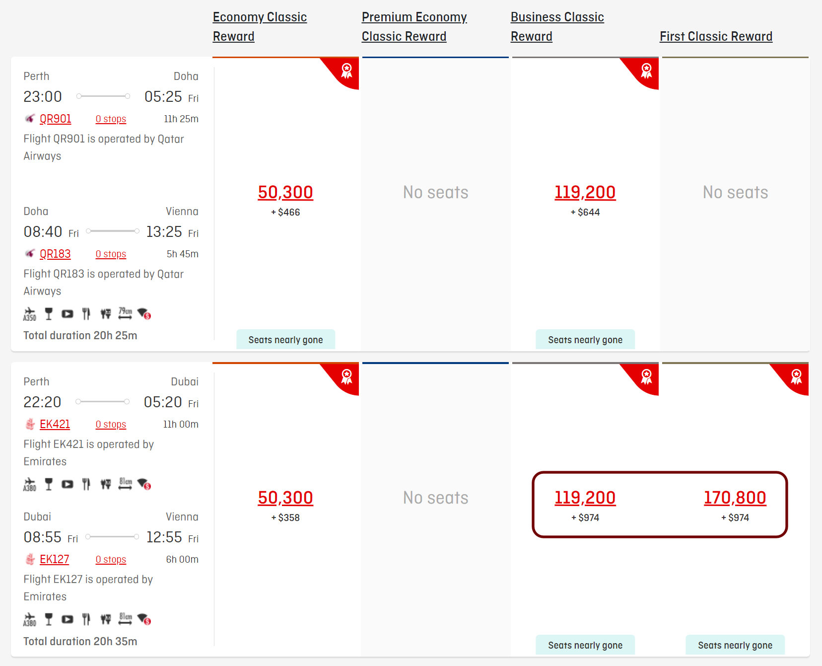Screen dimensions: 822x666
Task: Click the '6h 00m' duration for EK127
Action: (x=182, y=559)
